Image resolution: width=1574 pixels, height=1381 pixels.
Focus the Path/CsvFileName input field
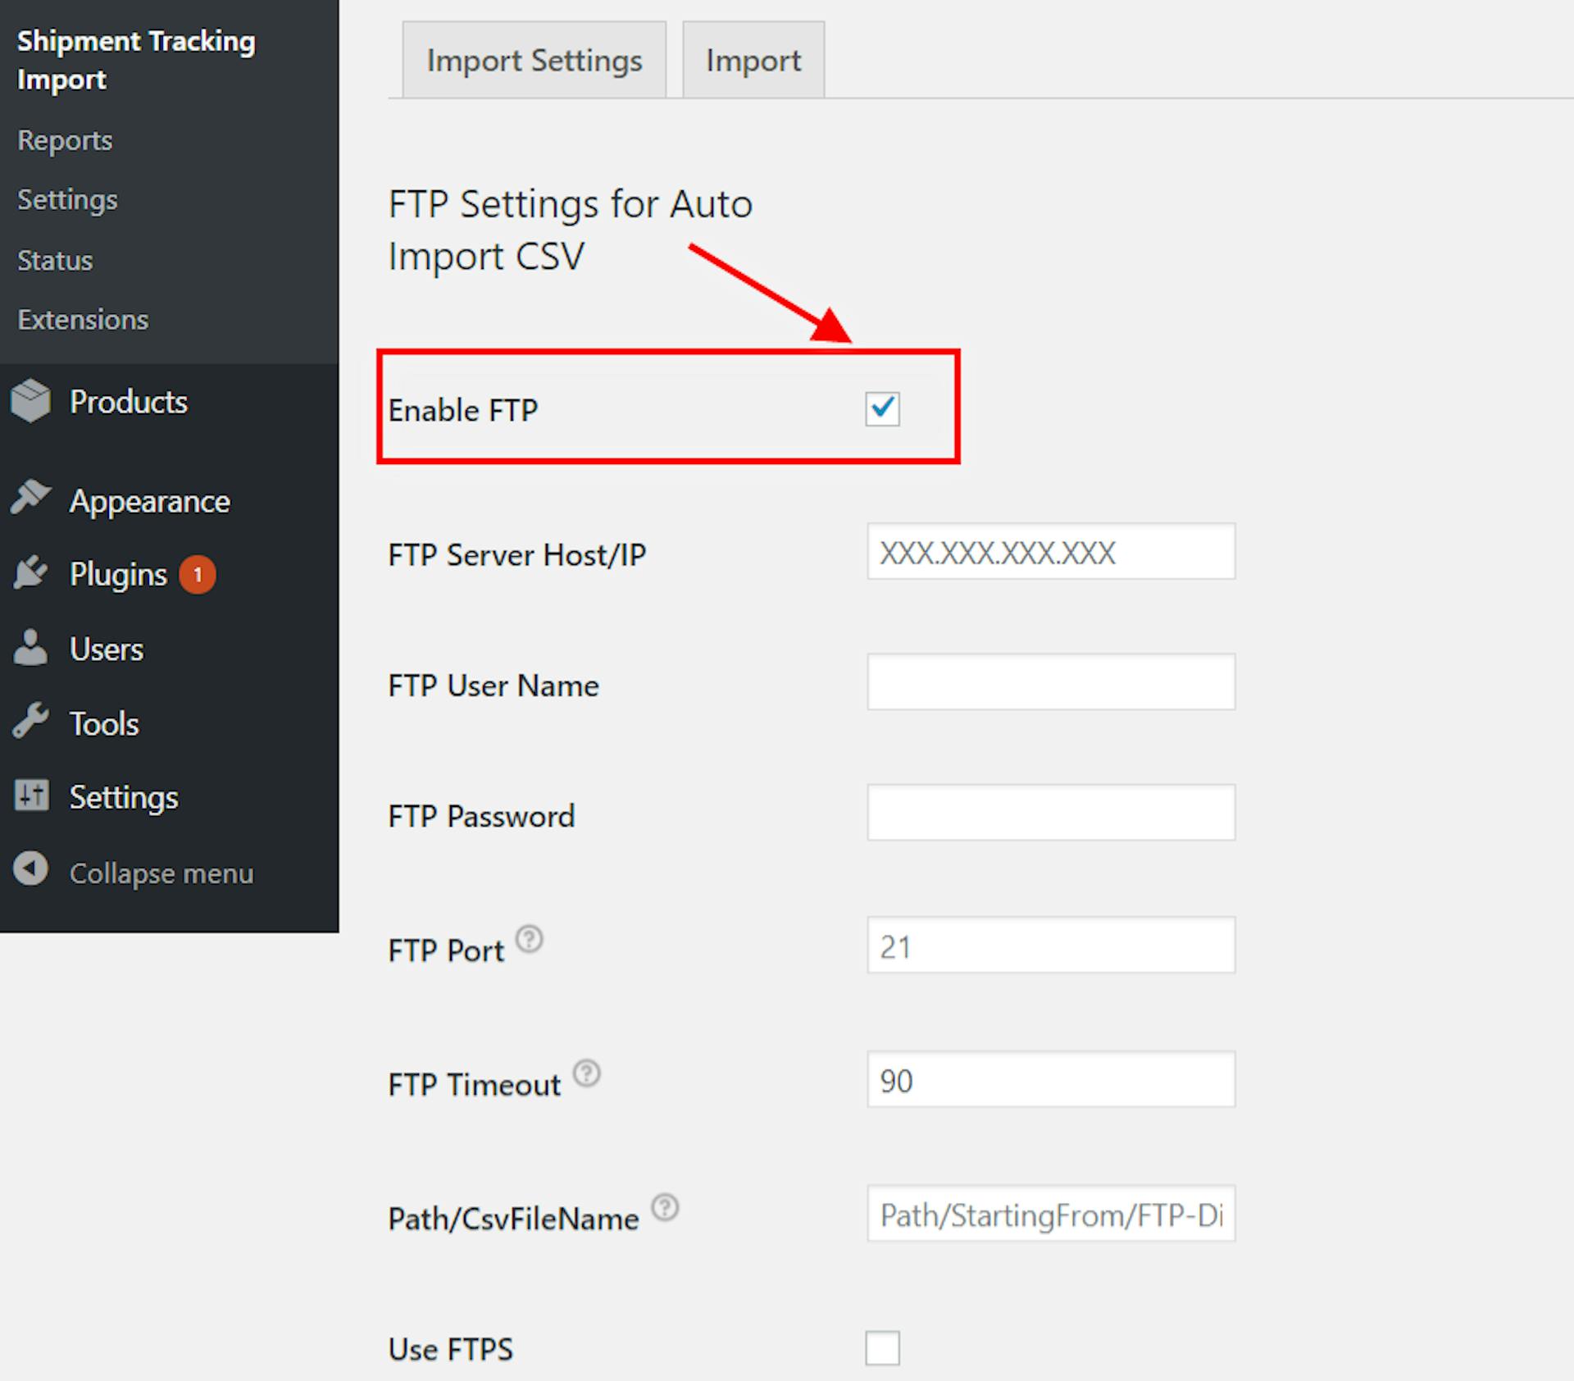pyautogui.click(x=1051, y=1213)
